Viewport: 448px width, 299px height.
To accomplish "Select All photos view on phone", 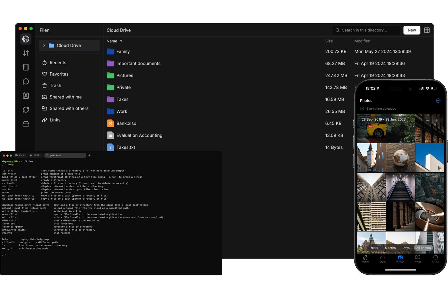I will [423, 248].
